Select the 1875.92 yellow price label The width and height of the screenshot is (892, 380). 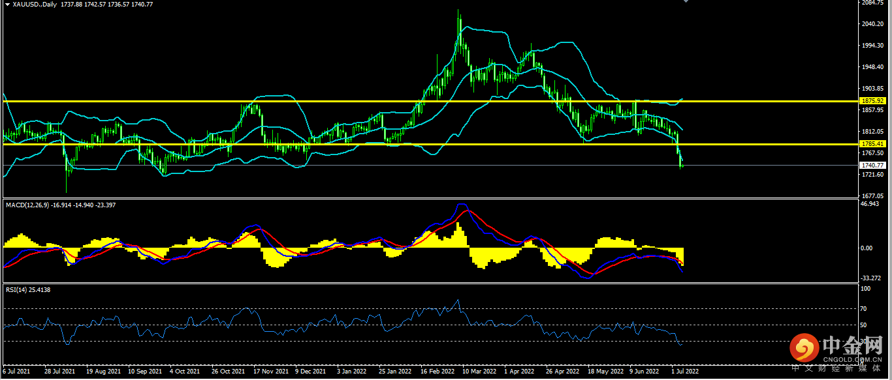pyautogui.click(x=872, y=101)
